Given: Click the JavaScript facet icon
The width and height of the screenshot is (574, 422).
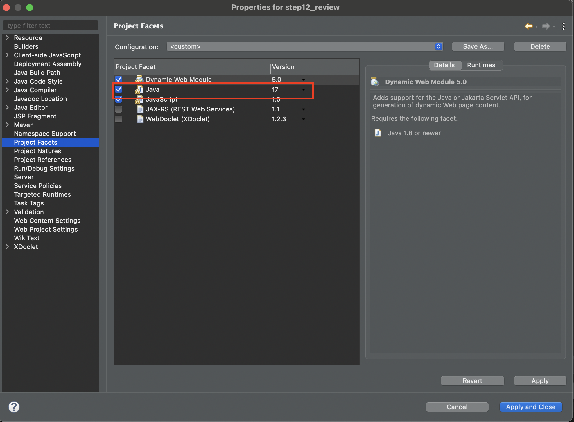Looking at the screenshot, I should pos(140,99).
